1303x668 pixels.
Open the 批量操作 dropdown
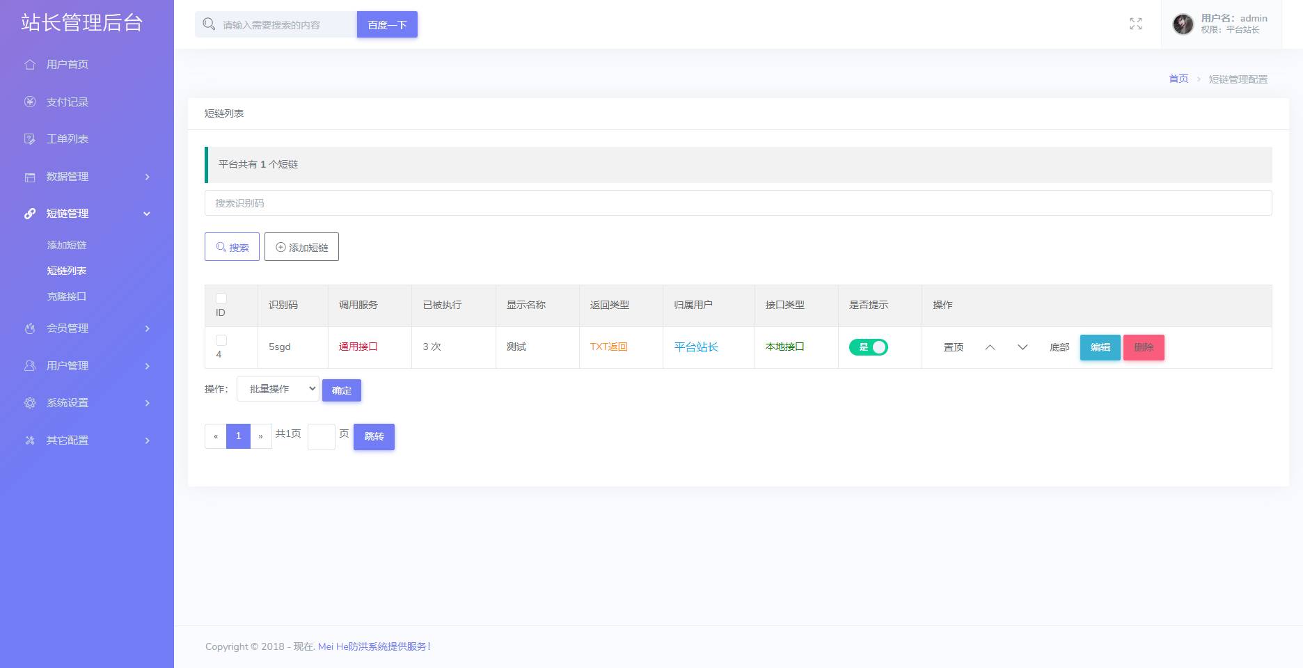coord(278,389)
